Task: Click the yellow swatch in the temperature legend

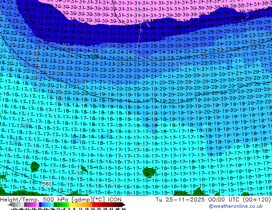Action: (x=70, y=204)
